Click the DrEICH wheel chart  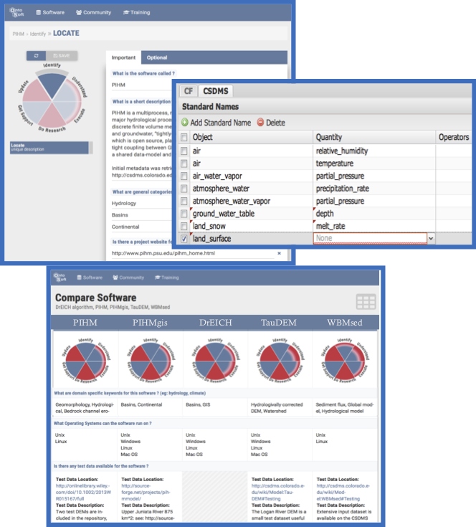click(x=215, y=361)
